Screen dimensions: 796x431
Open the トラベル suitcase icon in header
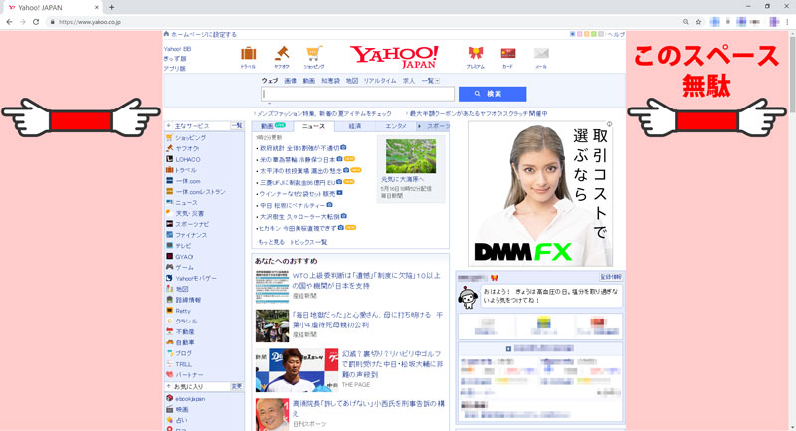(x=248, y=54)
